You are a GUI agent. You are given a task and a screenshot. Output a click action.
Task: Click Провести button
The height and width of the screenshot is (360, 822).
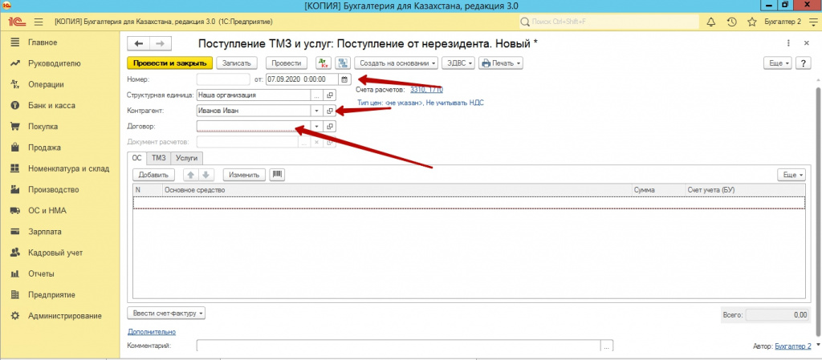[x=287, y=63]
